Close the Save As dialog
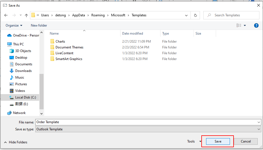Viewport: 263px width, 150px height. coord(259,5)
